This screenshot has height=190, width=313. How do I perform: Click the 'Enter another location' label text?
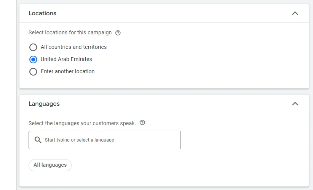67,71
